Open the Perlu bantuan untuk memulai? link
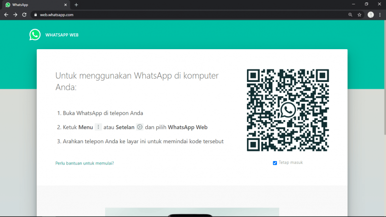 coord(84,163)
